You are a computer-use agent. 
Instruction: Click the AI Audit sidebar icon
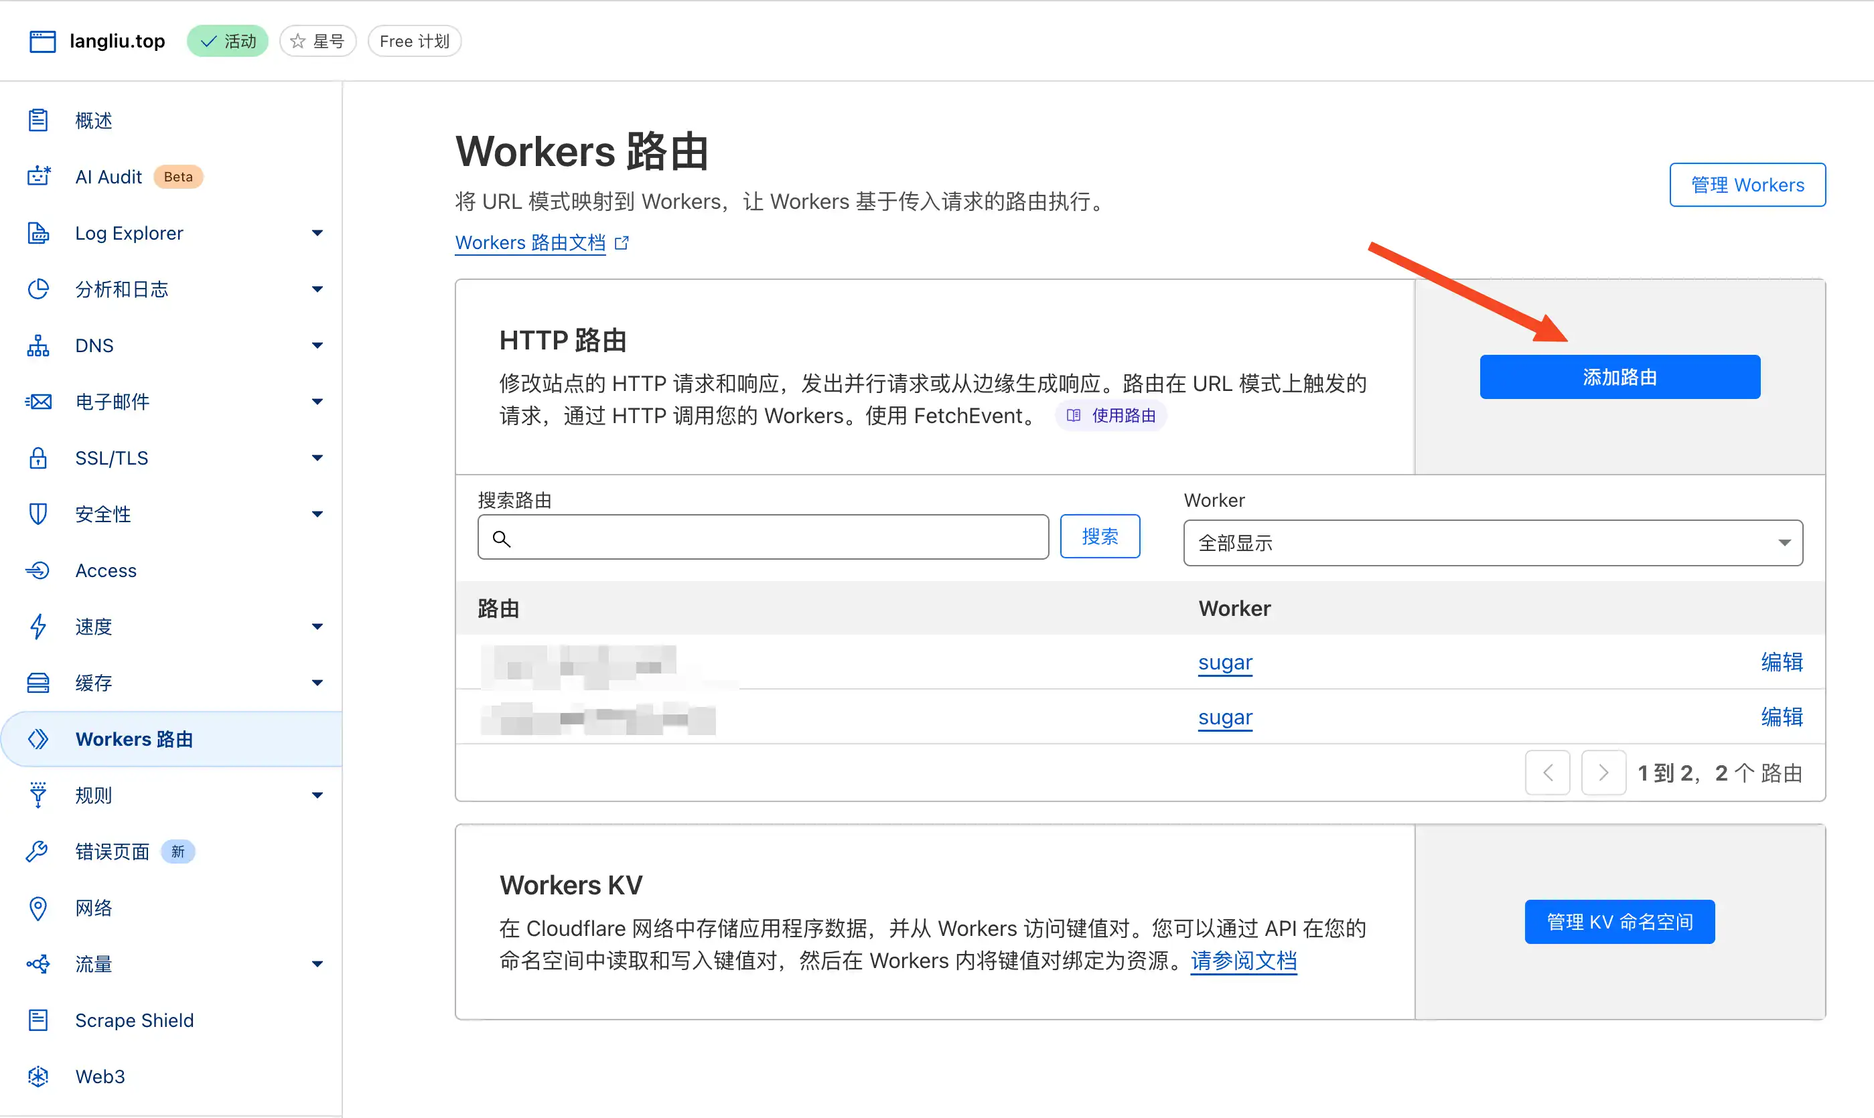(x=38, y=176)
